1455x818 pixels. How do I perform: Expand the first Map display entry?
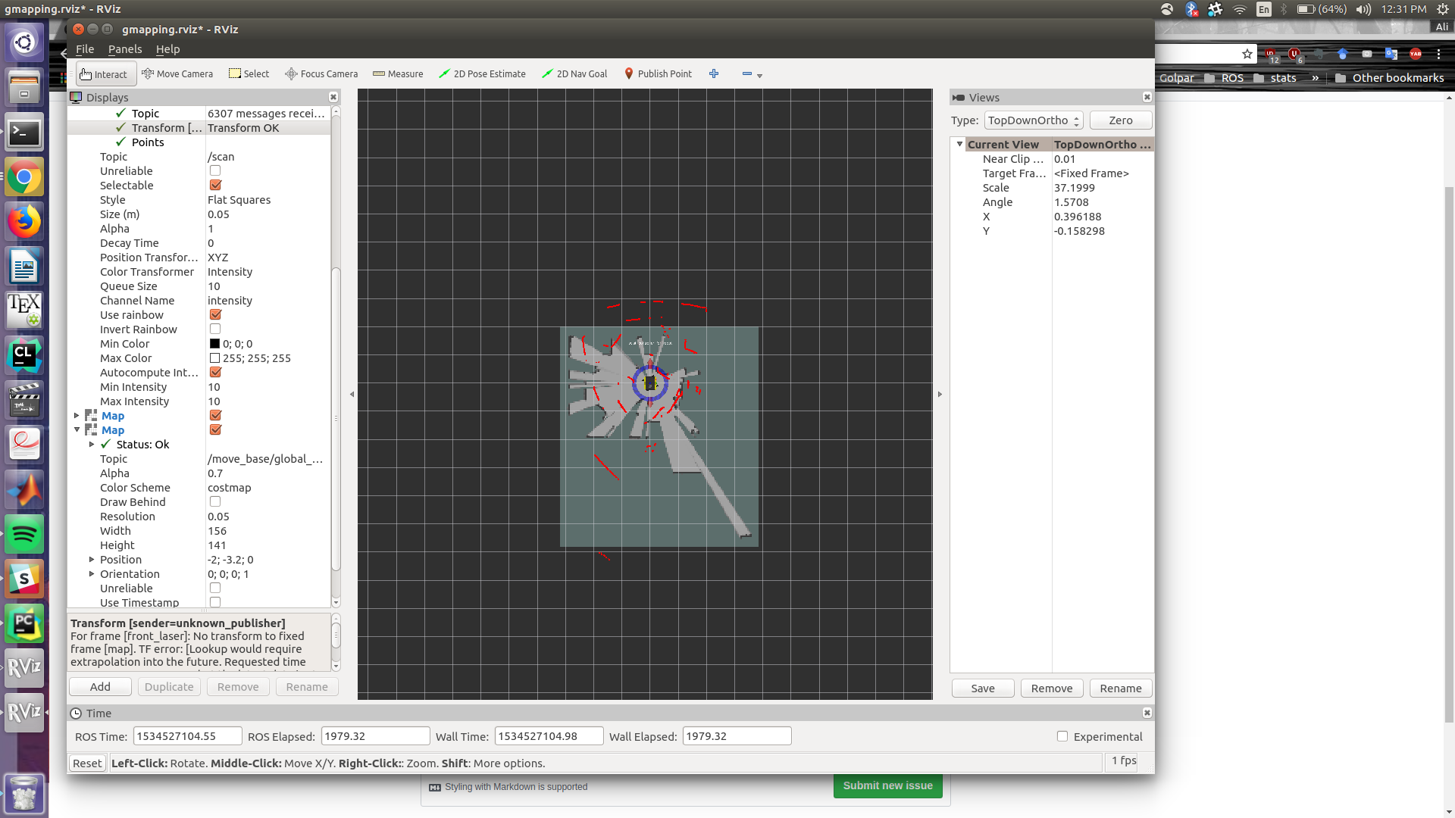77,415
